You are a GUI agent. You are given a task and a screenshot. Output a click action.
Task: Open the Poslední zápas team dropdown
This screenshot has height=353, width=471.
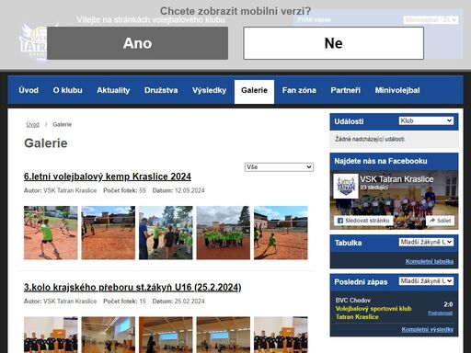(x=426, y=281)
